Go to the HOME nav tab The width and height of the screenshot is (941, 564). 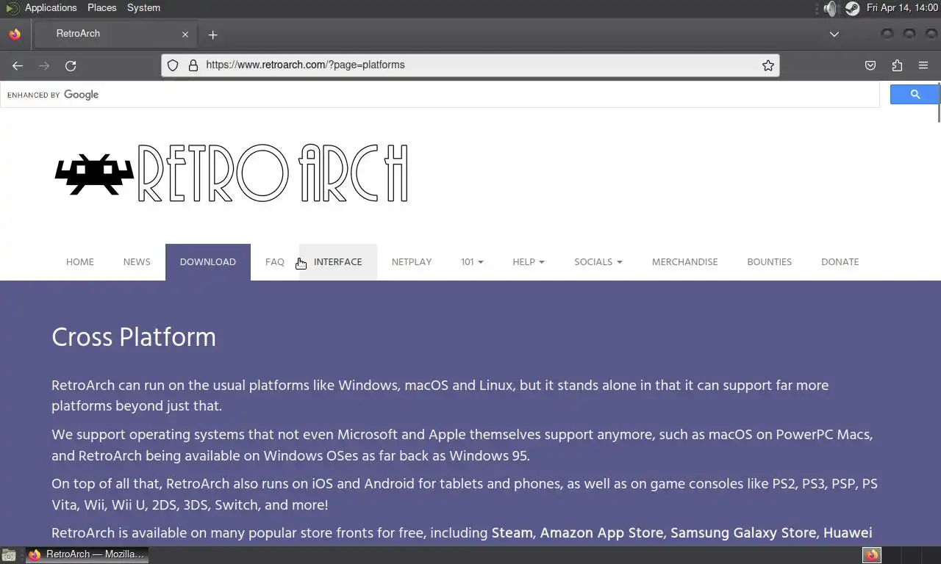[80, 262]
